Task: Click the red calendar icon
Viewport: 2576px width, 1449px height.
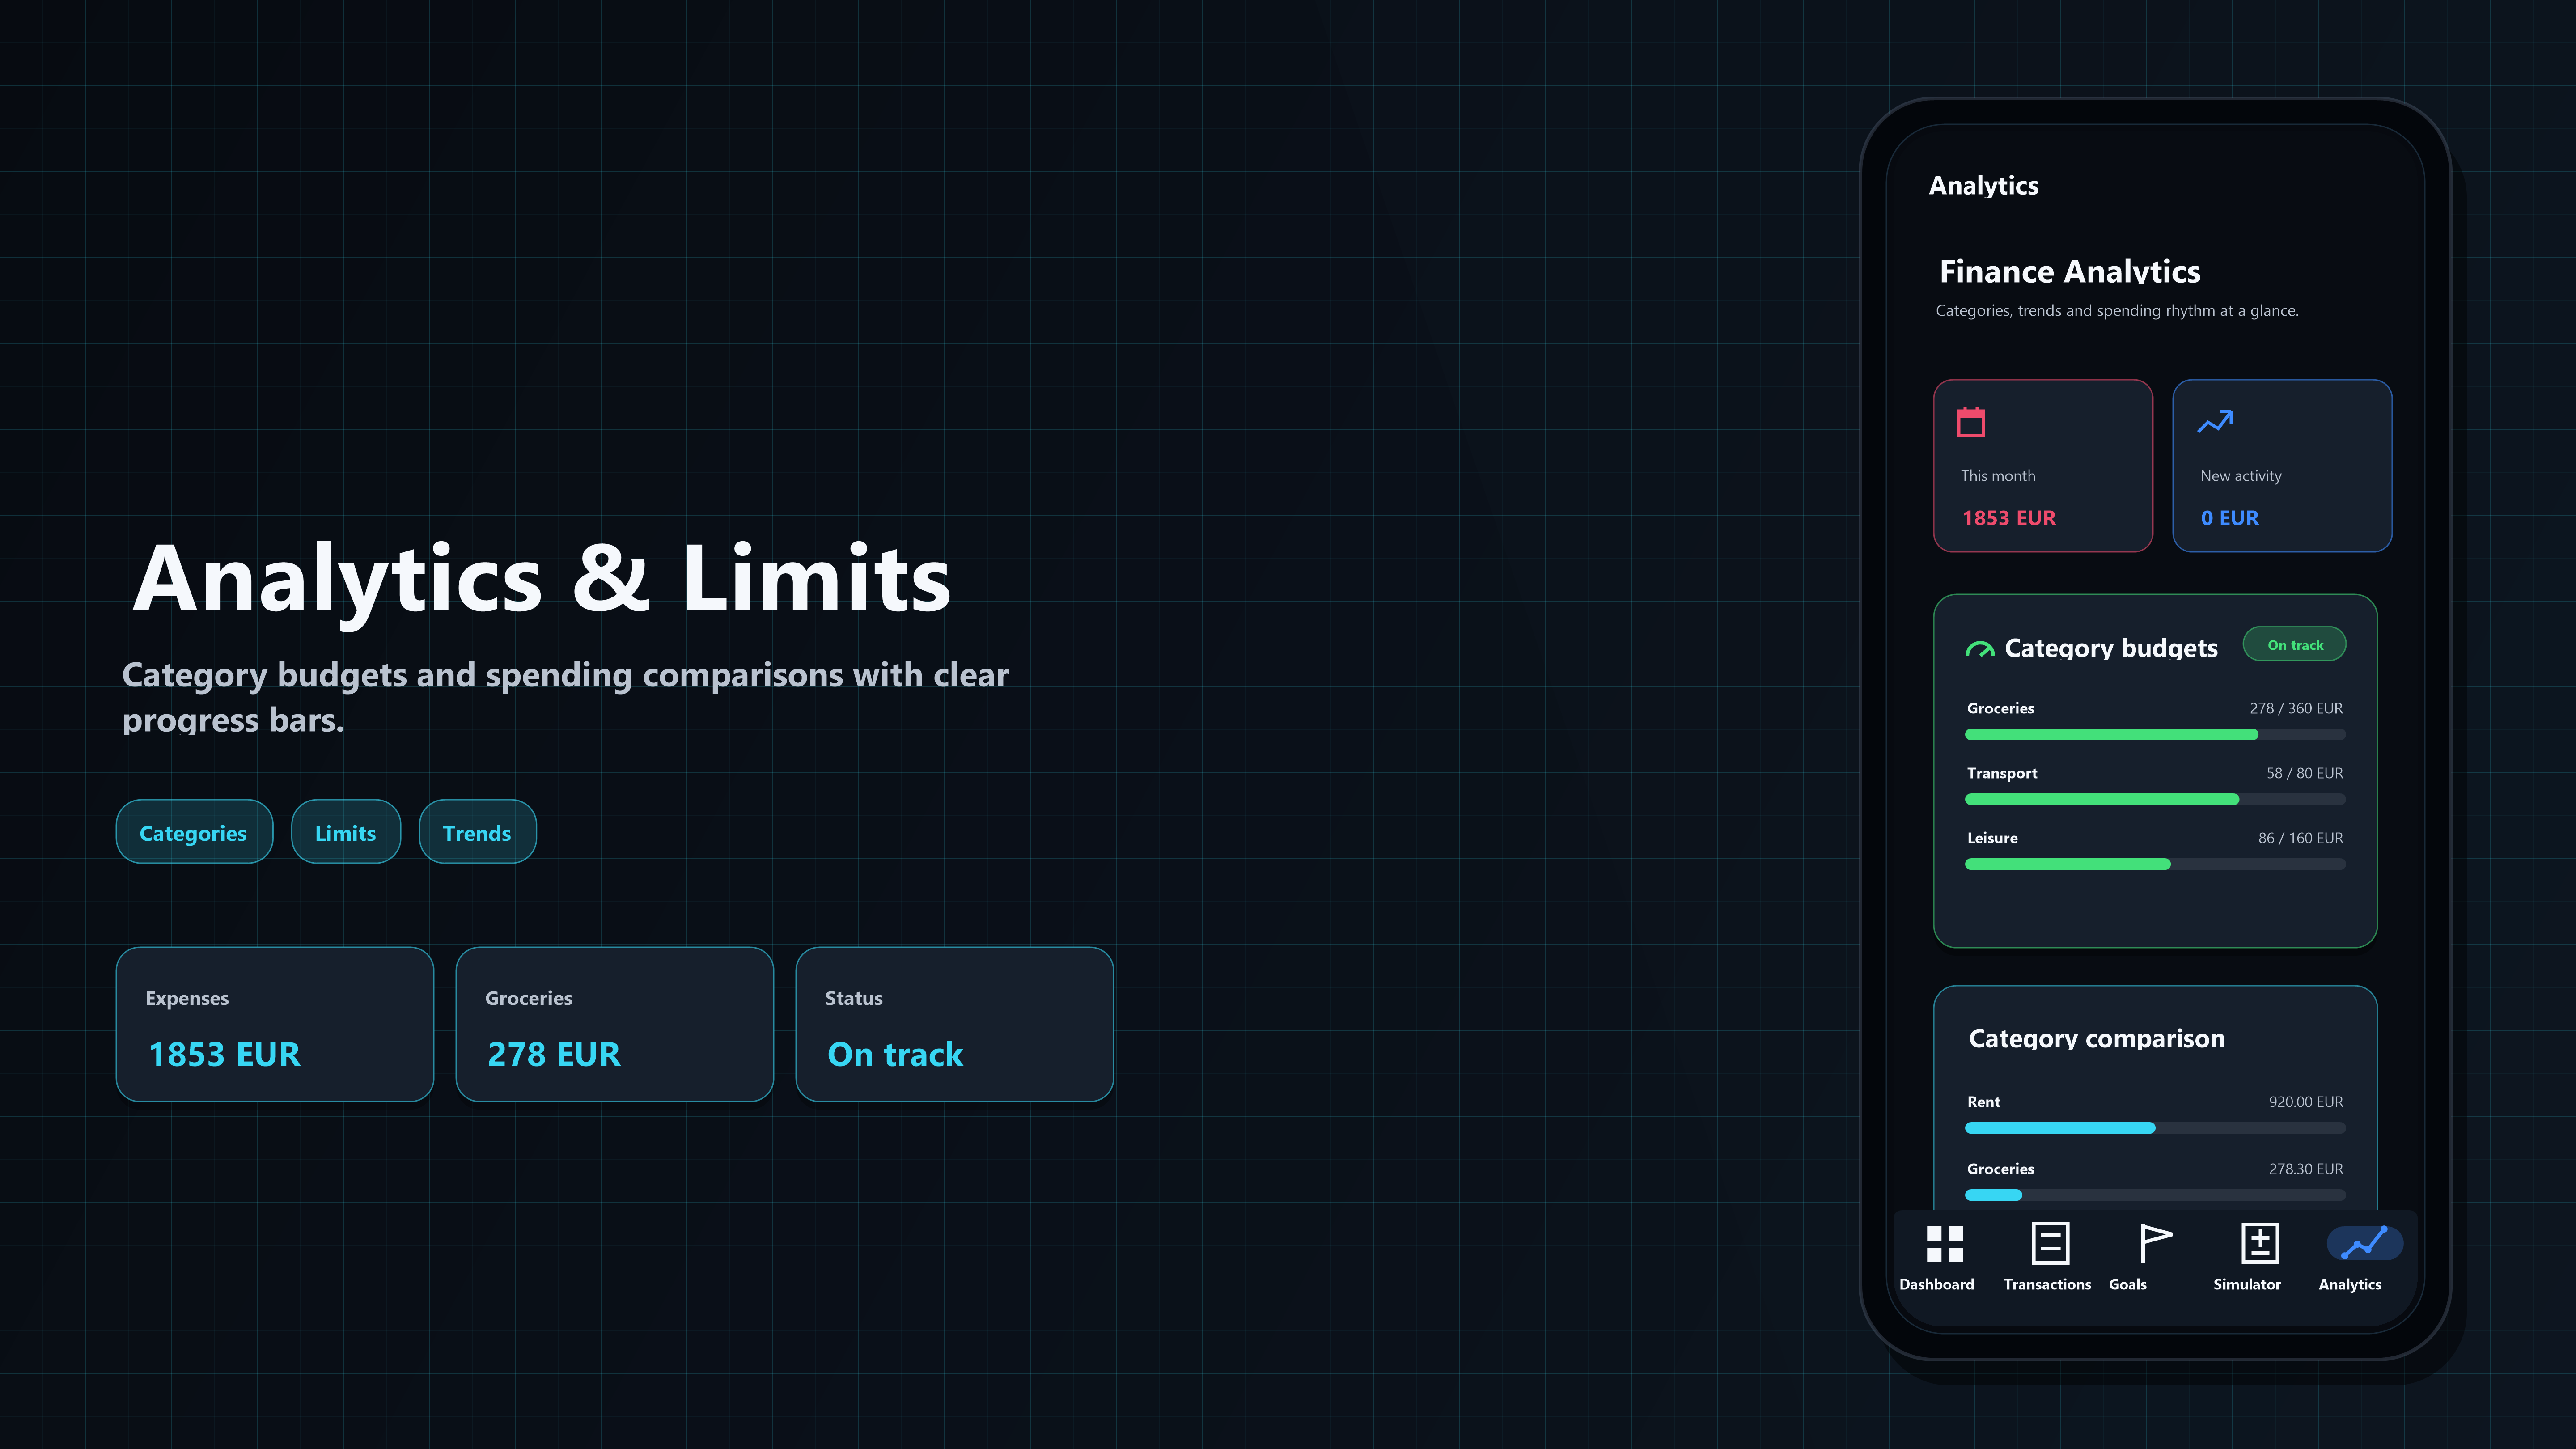Action: coord(1971,422)
